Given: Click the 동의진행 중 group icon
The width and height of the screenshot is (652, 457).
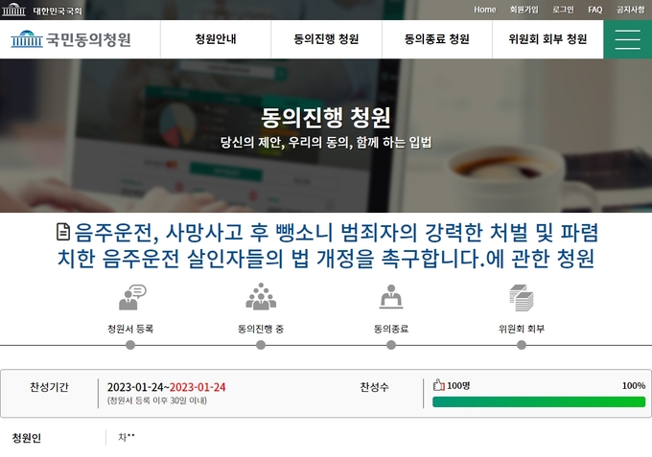Looking at the screenshot, I should point(261,297).
